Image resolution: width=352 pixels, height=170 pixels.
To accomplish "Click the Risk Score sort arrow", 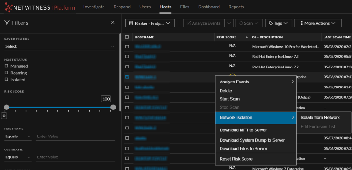I will point(247,37).
